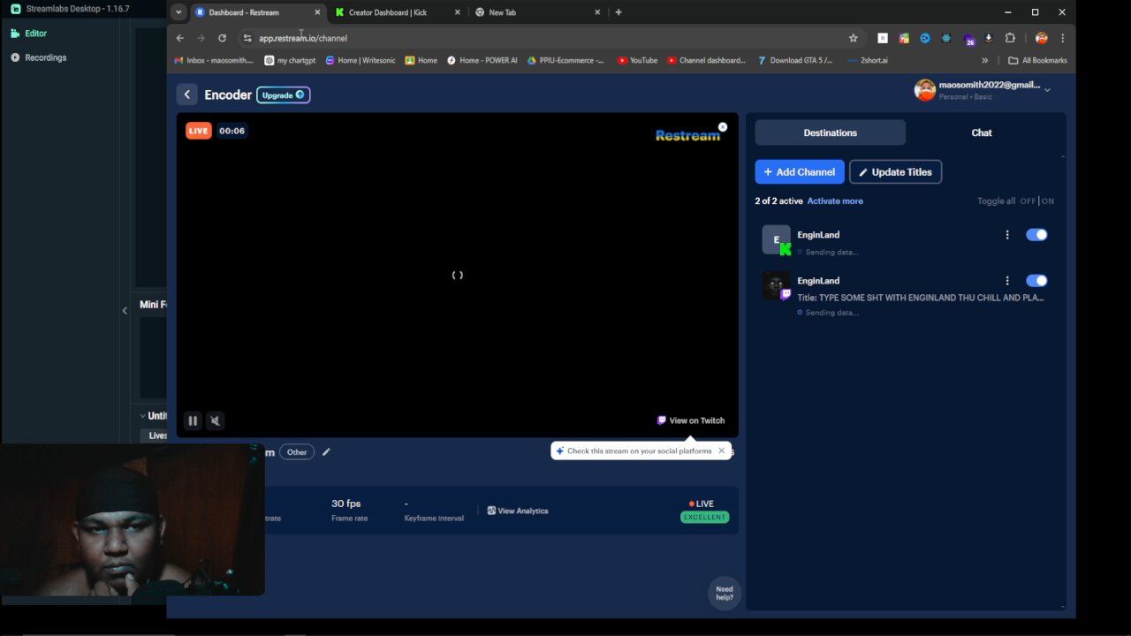The height and width of the screenshot is (636, 1131).
Task: Toggle all destinations ON
Action: 1048,201
